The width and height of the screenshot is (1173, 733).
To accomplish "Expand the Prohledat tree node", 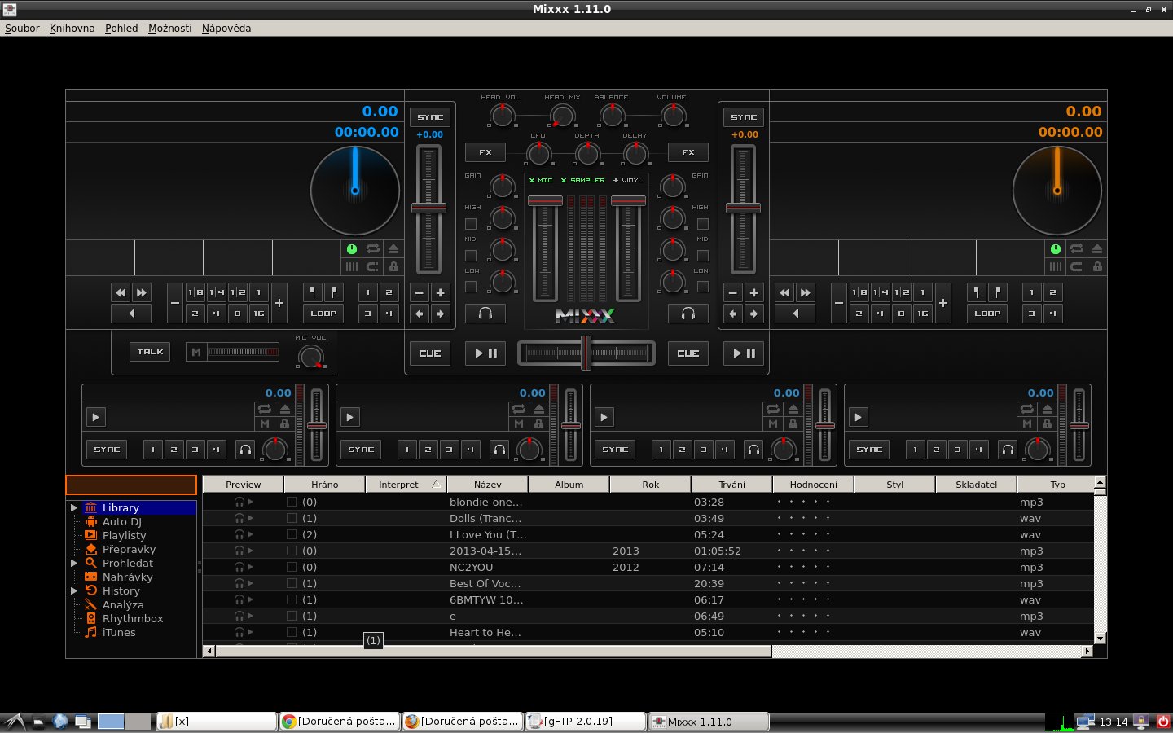I will pos(74,564).
